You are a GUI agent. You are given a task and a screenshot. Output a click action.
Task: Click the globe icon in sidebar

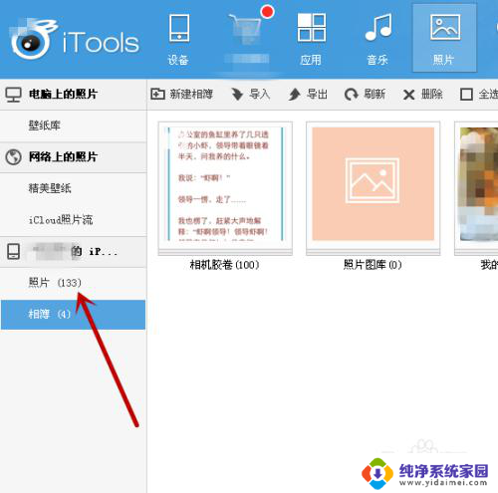click(14, 157)
